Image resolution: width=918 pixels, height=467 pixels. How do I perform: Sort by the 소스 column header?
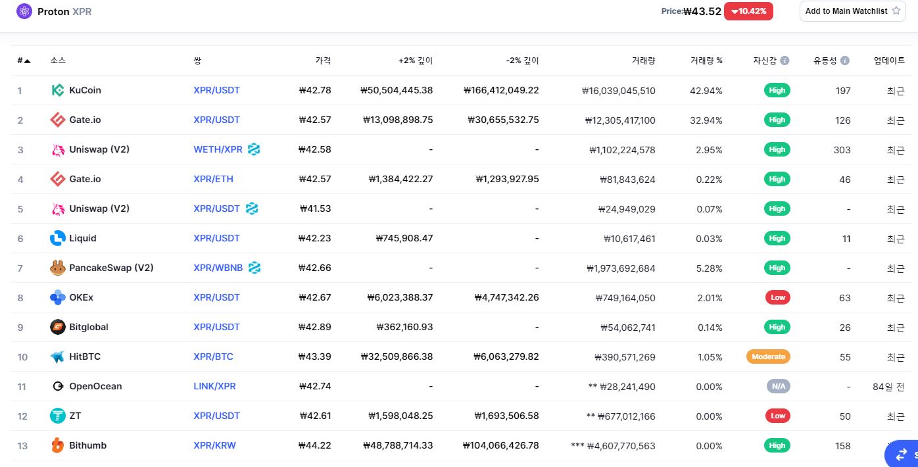pos(58,61)
